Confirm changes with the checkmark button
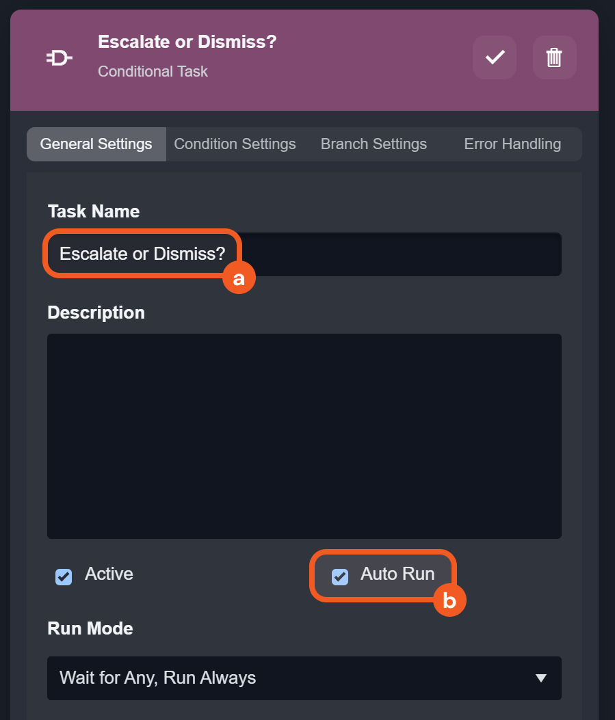Screen dimensions: 615x720 (495, 57)
